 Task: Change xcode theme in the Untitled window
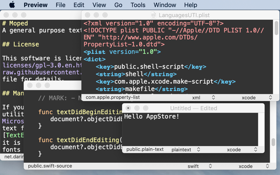pos(242,149)
